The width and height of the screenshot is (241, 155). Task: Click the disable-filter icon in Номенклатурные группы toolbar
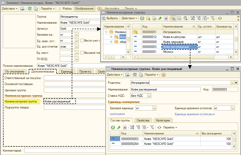pyautogui.click(x=212, y=18)
